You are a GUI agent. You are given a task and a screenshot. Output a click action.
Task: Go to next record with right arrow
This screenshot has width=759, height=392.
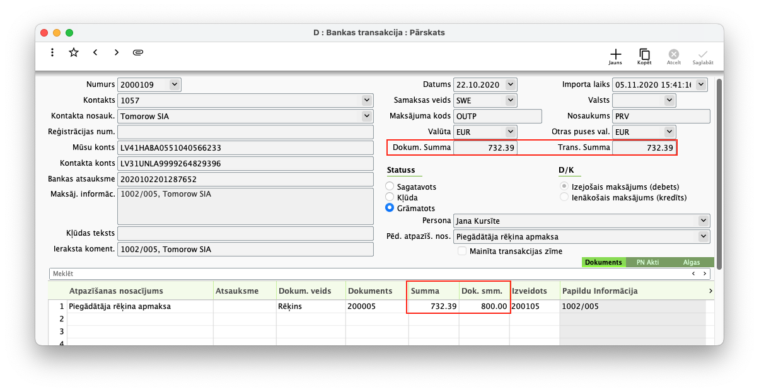(117, 52)
